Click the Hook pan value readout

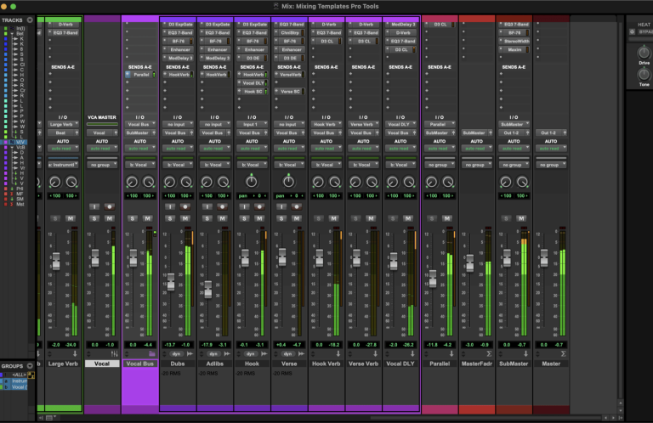point(252,196)
